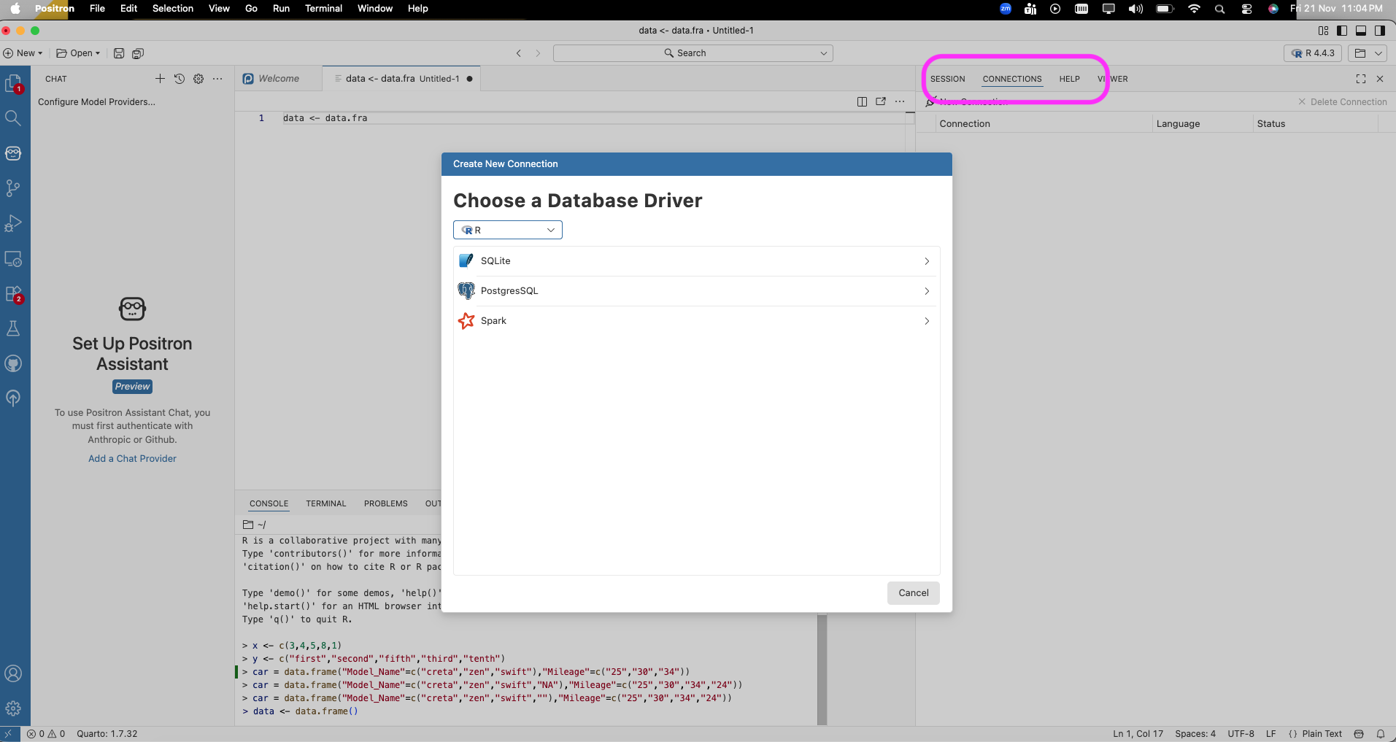
Task: Open the Manage gear icon
Action: coord(13,708)
